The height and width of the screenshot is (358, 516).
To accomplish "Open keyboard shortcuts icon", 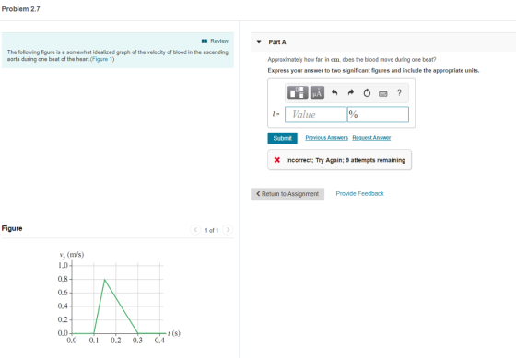I will [383, 94].
